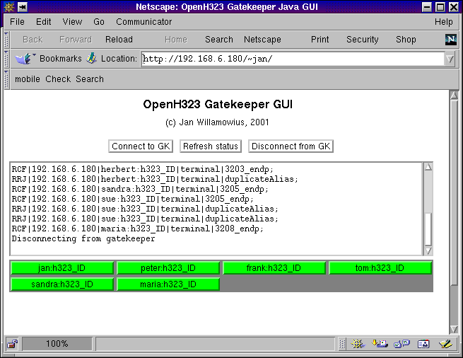Reload the current page
Viewport: 463px width, 358px height.
[119, 40]
